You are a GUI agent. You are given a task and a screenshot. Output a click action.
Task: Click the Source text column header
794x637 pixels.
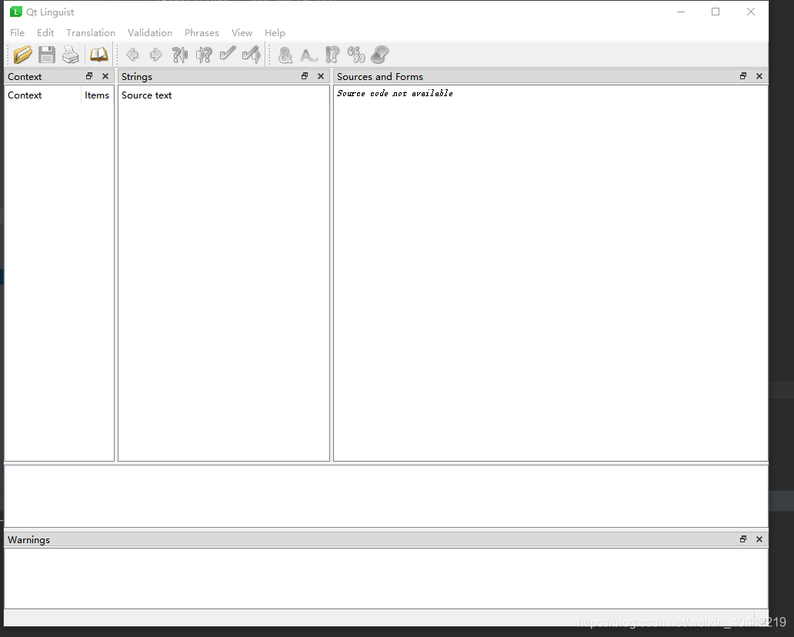[x=223, y=95]
